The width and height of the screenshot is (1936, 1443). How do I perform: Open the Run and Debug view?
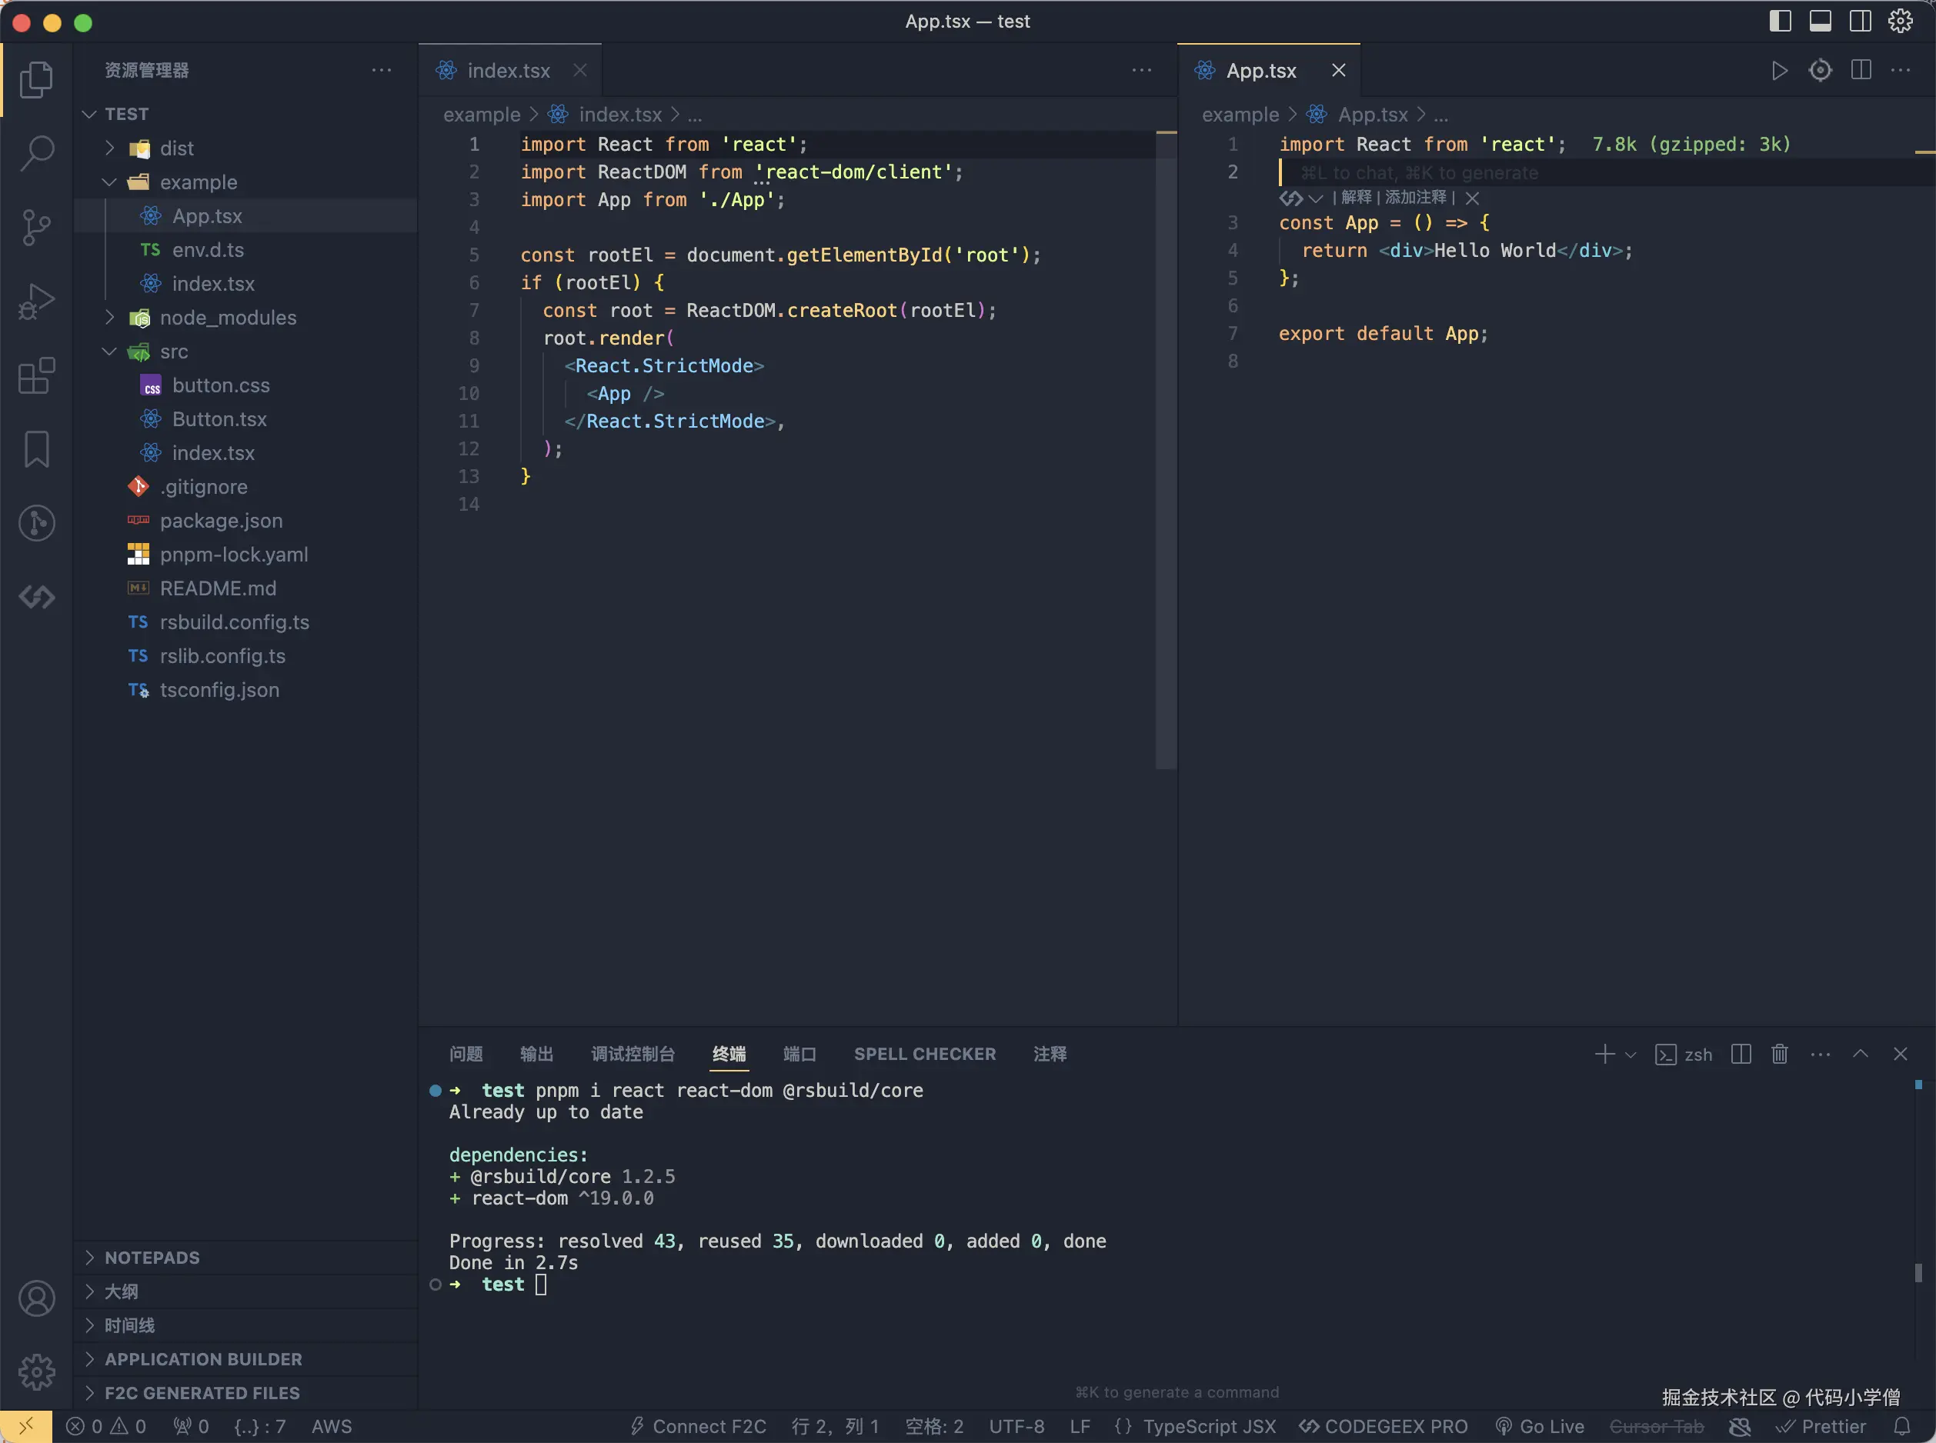37,302
